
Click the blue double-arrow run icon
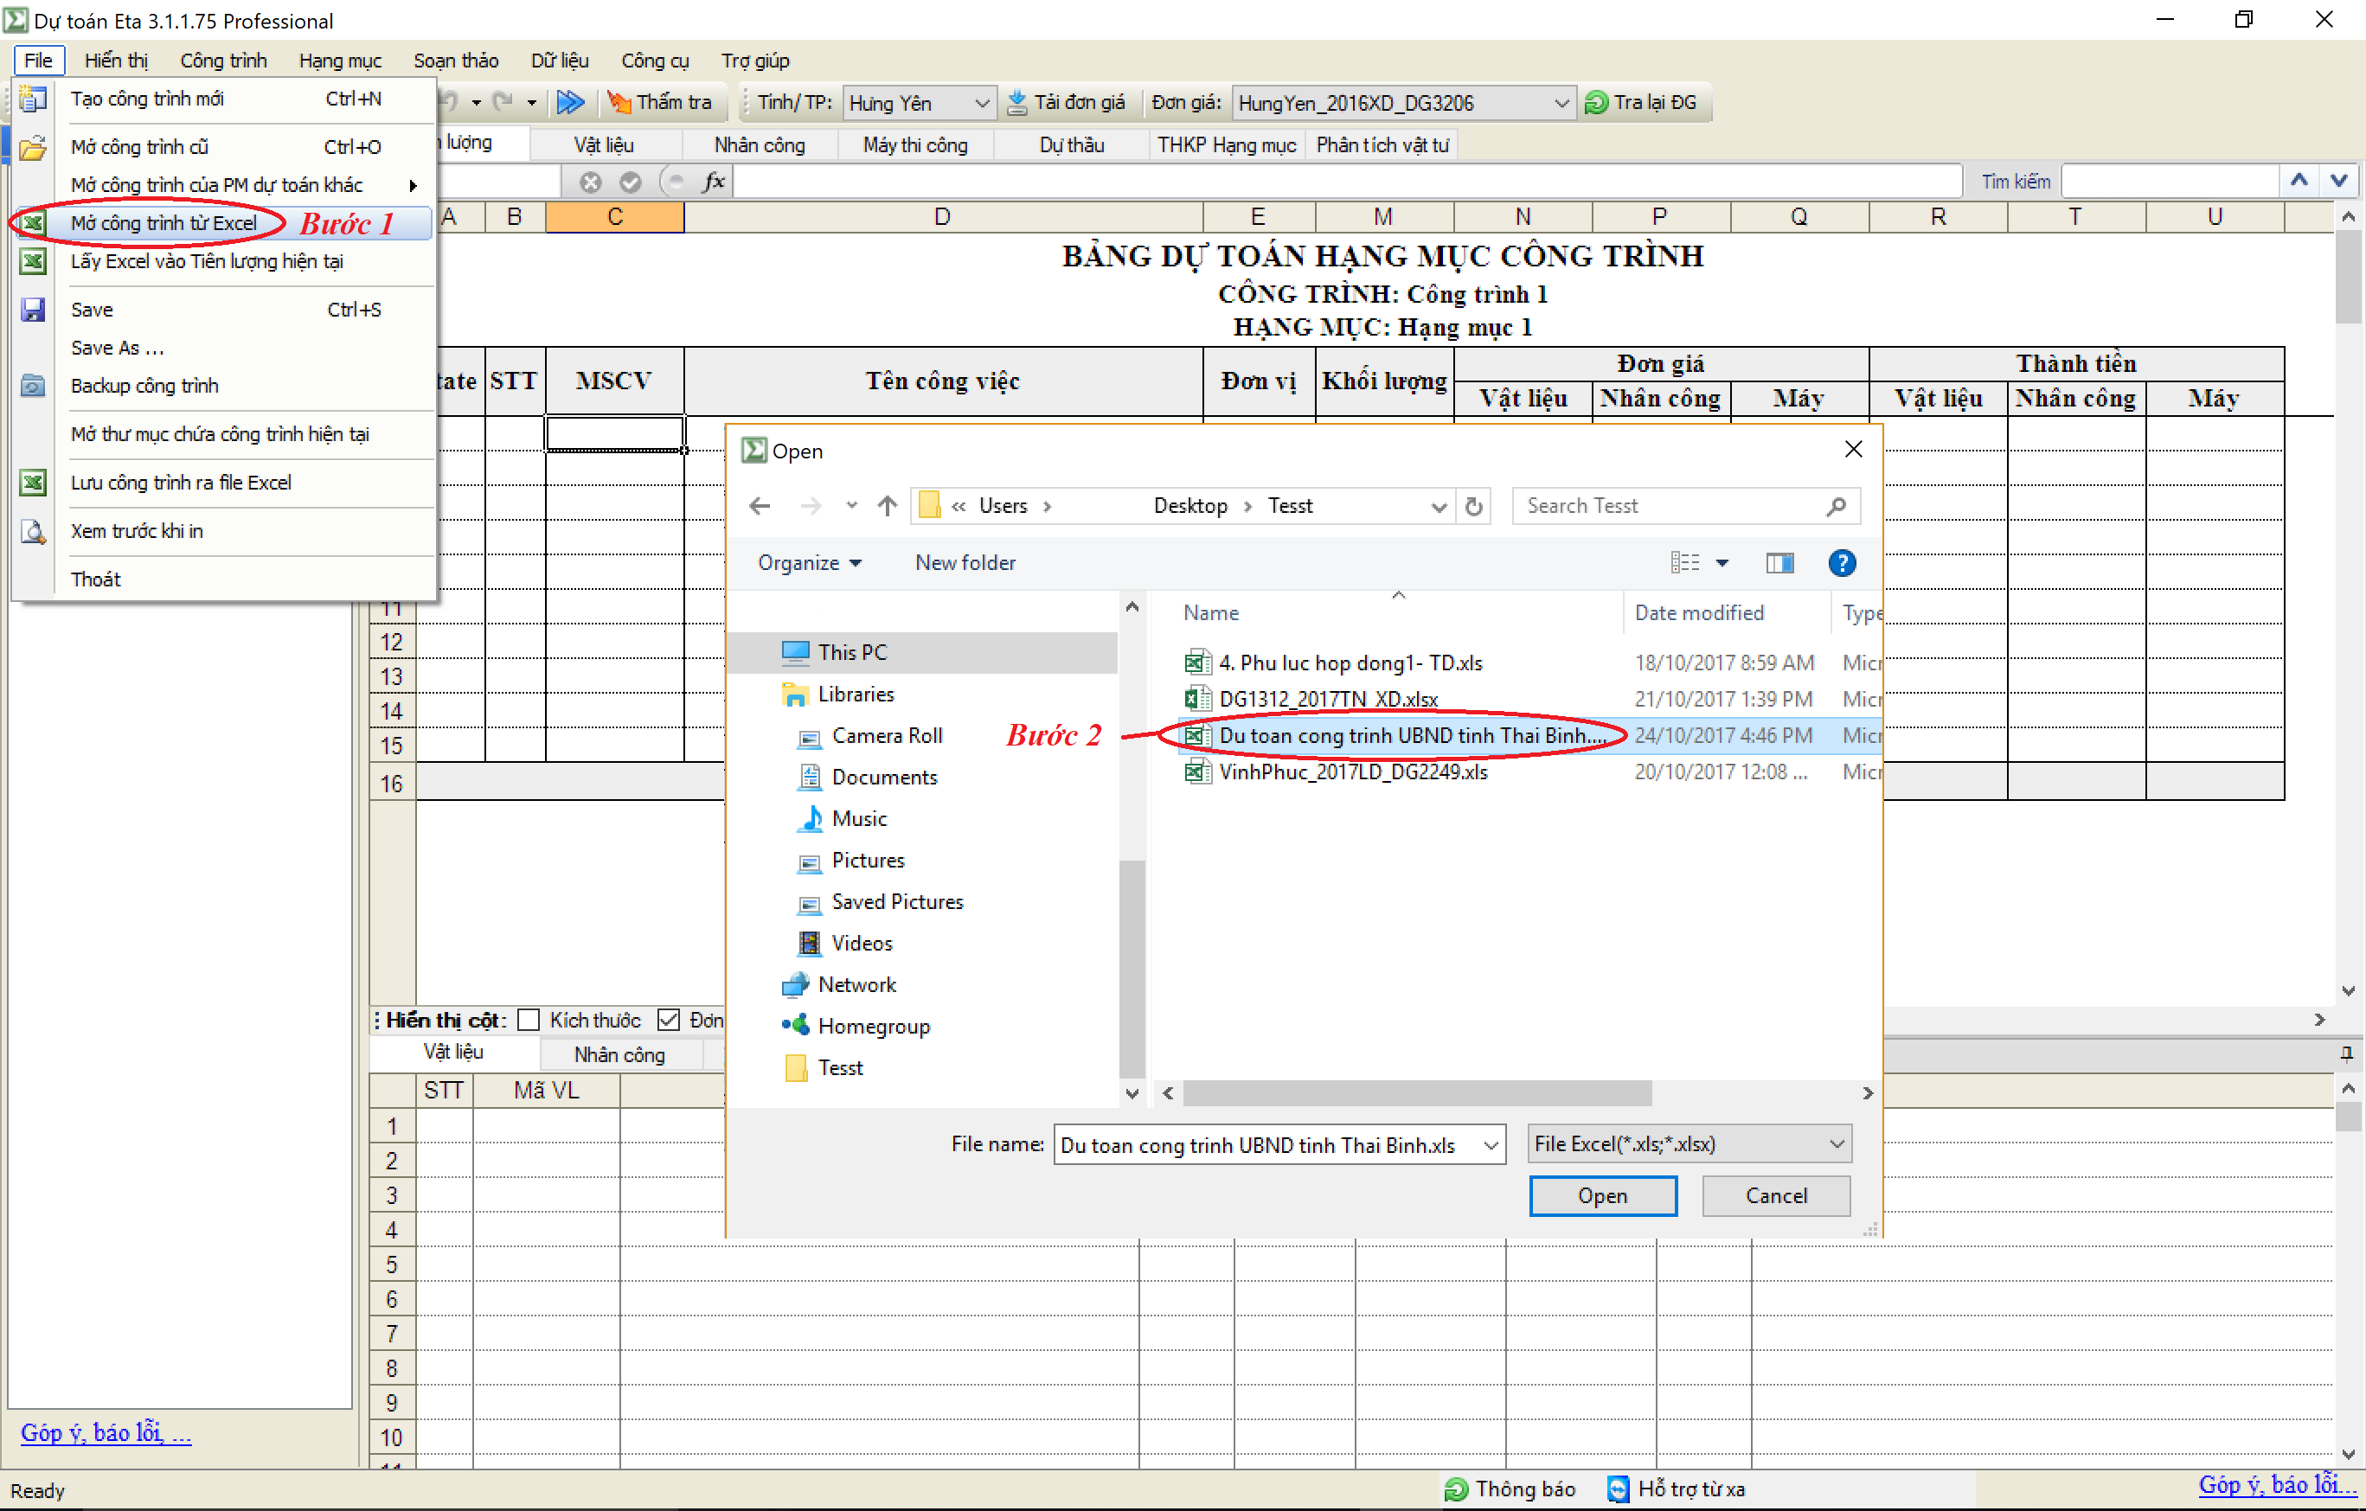click(x=571, y=102)
